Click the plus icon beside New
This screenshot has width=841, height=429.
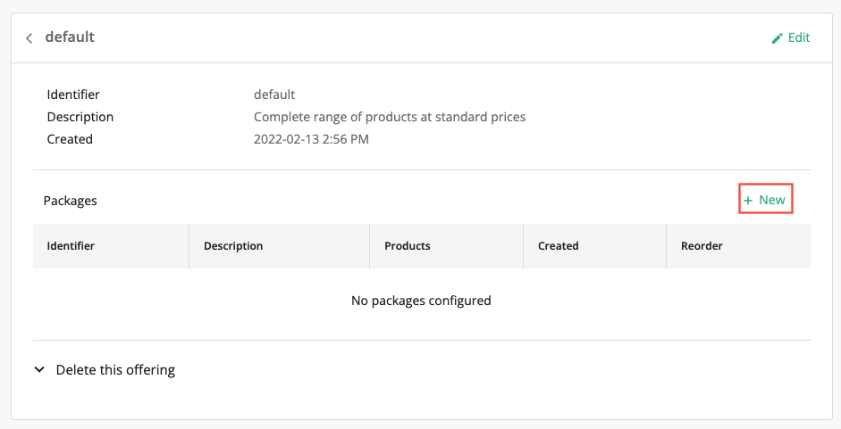pyautogui.click(x=748, y=201)
